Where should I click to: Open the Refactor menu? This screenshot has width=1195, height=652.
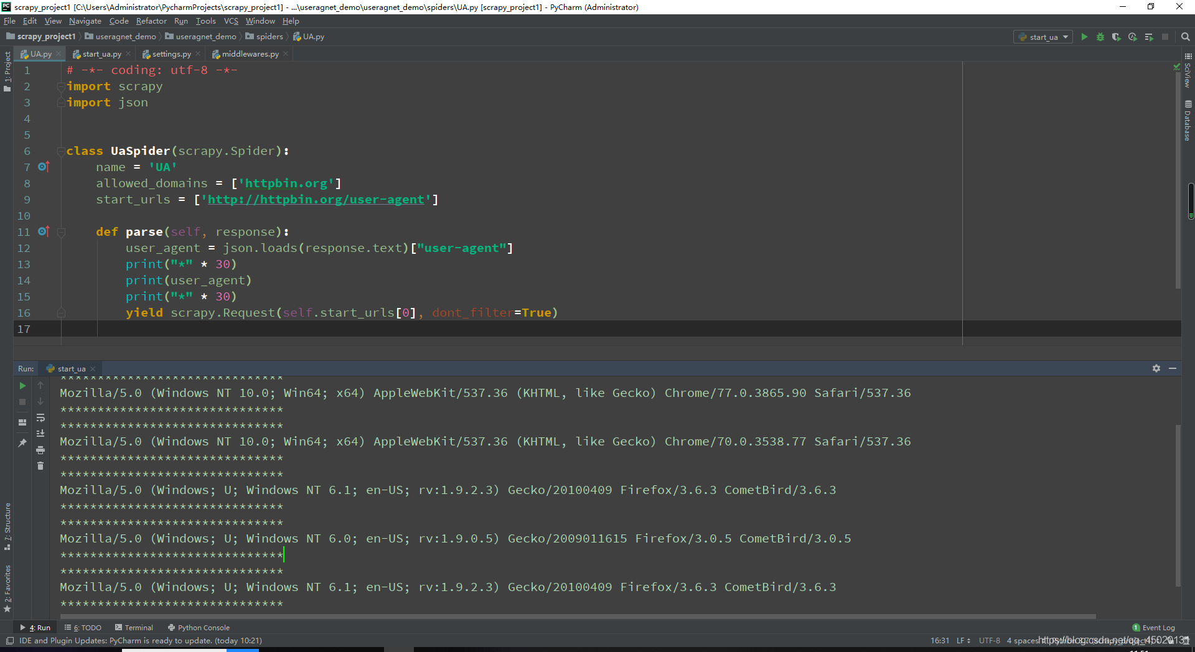click(151, 21)
